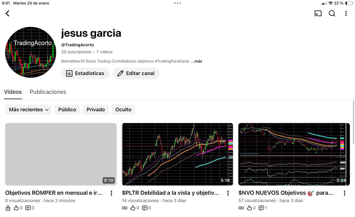This screenshot has height=217, width=355.
Task: Tap 25 suscriptores count
Action: point(76,52)
